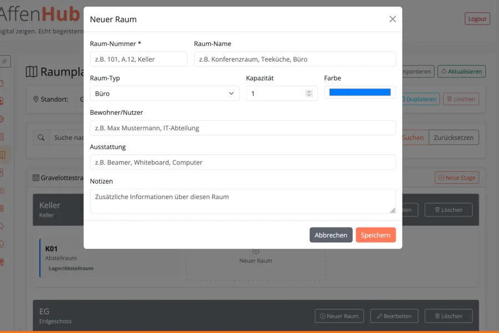Cancel with the Abbrechen button
This screenshot has width=499, height=333.
(x=331, y=235)
